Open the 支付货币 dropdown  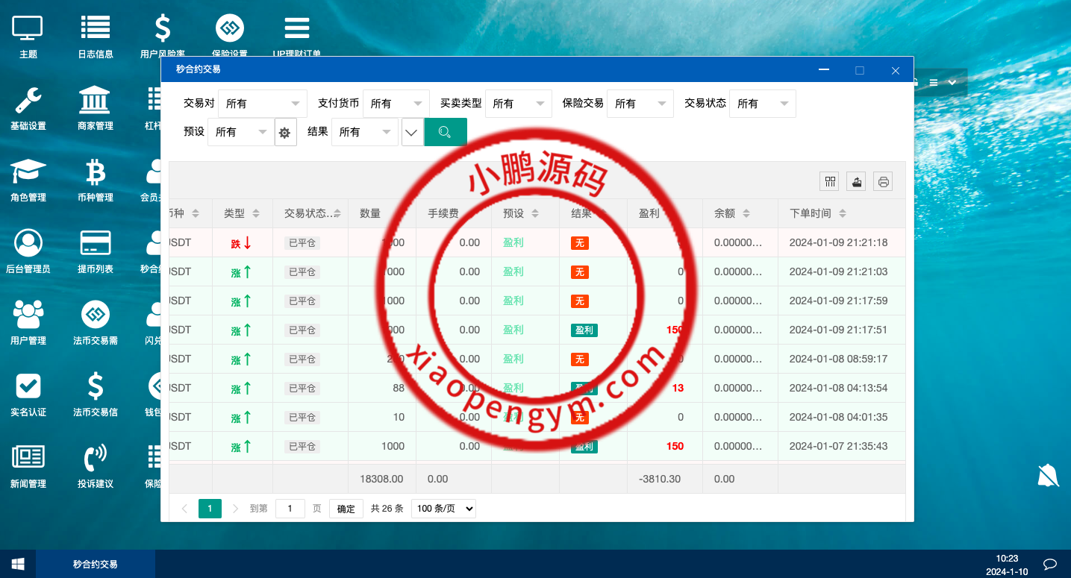tap(397, 104)
